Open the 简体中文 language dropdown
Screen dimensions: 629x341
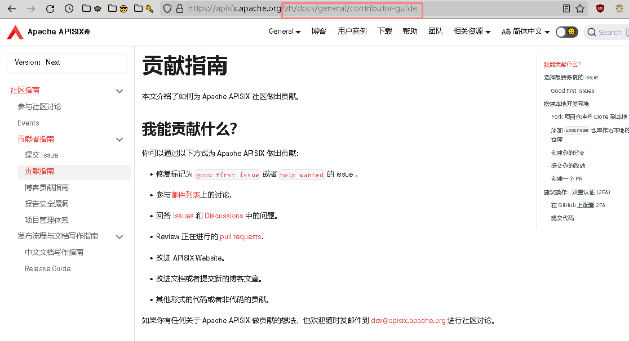[524, 32]
